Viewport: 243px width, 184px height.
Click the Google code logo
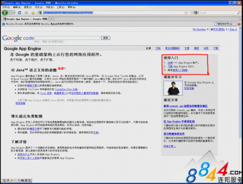[x=18, y=38]
